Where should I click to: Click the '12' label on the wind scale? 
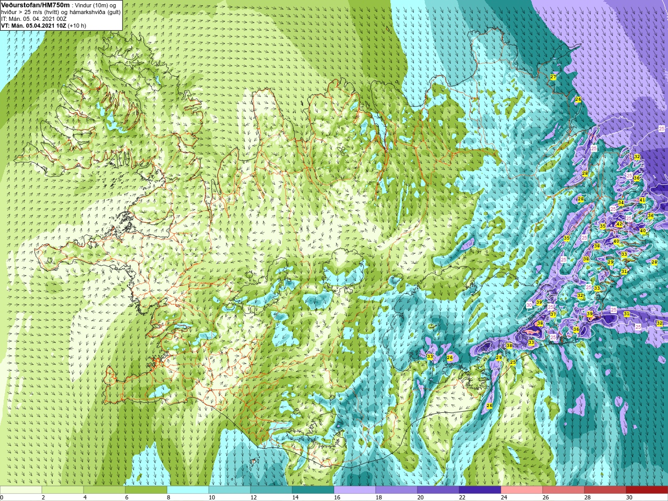tap(254, 497)
